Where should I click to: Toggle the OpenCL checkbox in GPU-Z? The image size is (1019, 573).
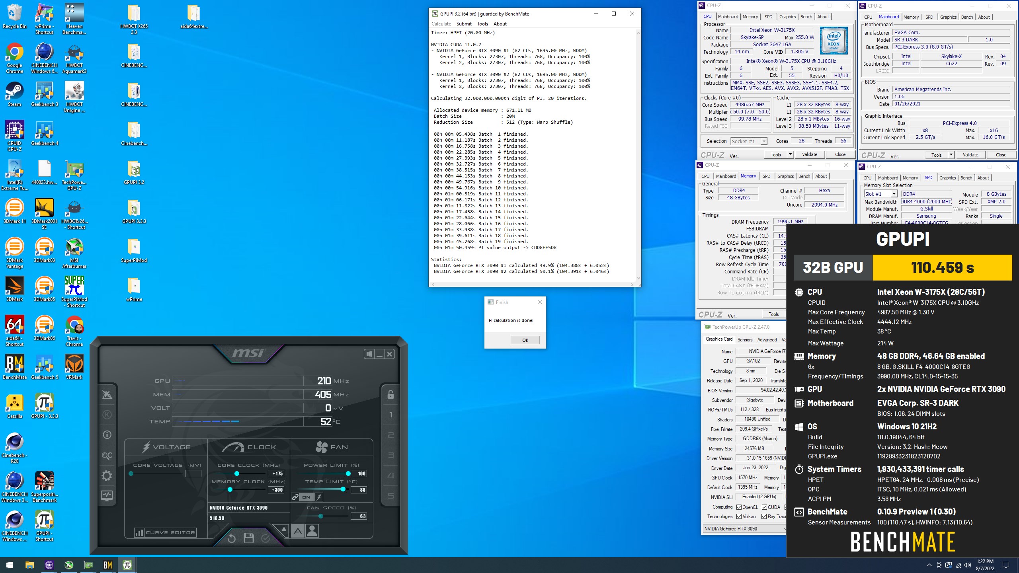click(739, 507)
